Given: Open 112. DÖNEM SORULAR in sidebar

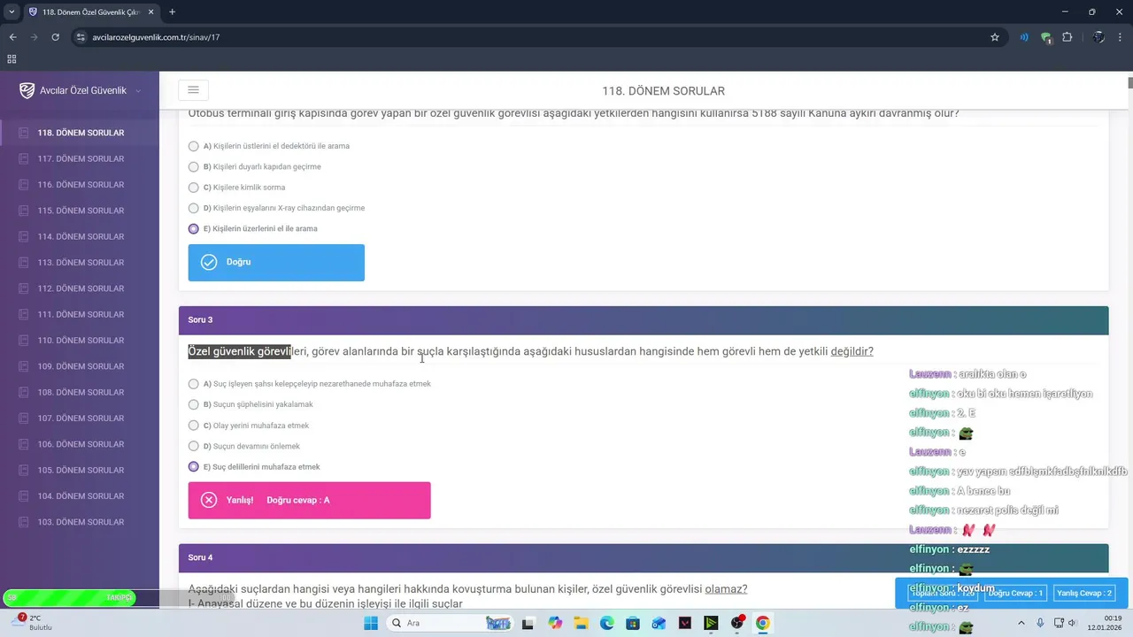Looking at the screenshot, I should [x=80, y=288].
